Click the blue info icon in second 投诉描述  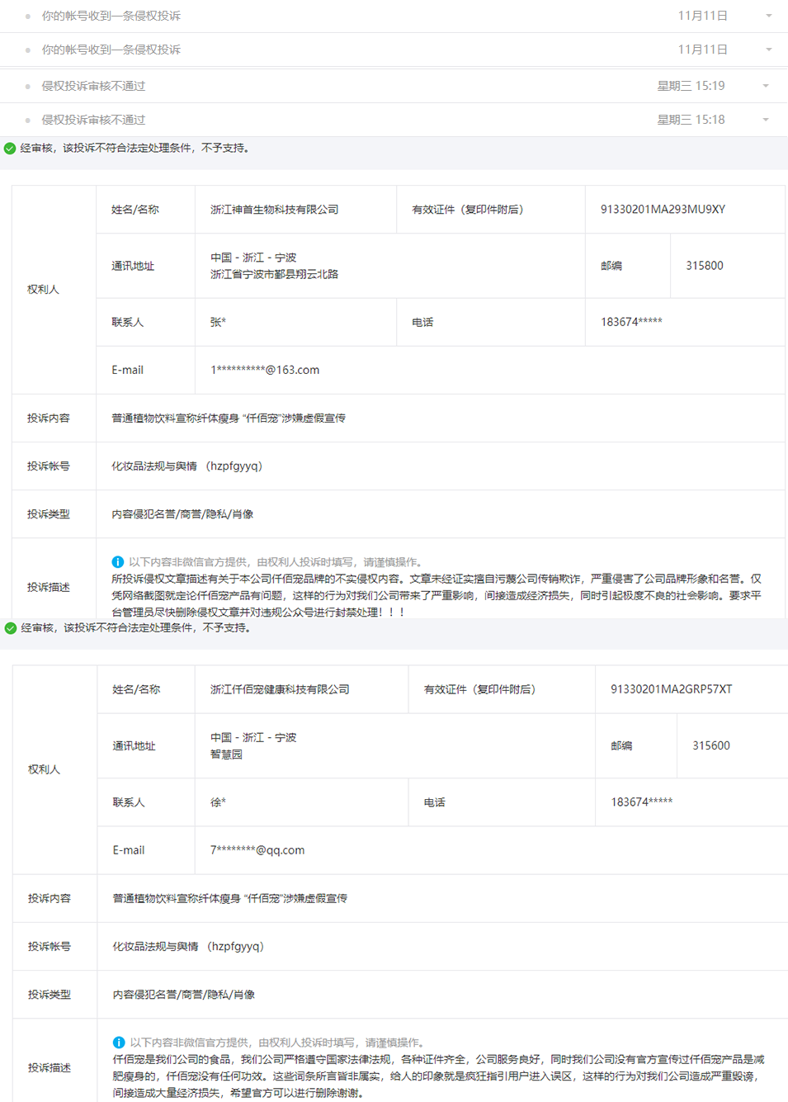tap(119, 1043)
